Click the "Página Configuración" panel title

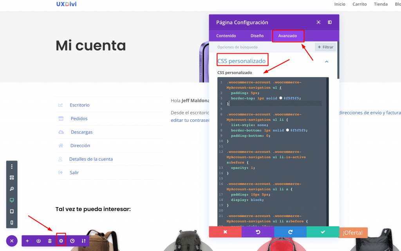click(242, 22)
